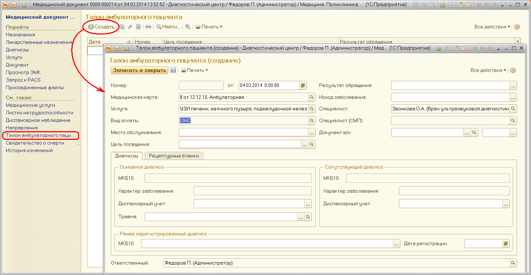Image resolution: width=531 pixels, height=275 pixels.
Task: Click magnifier of Ответственный field
Action: click(x=513, y=263)
